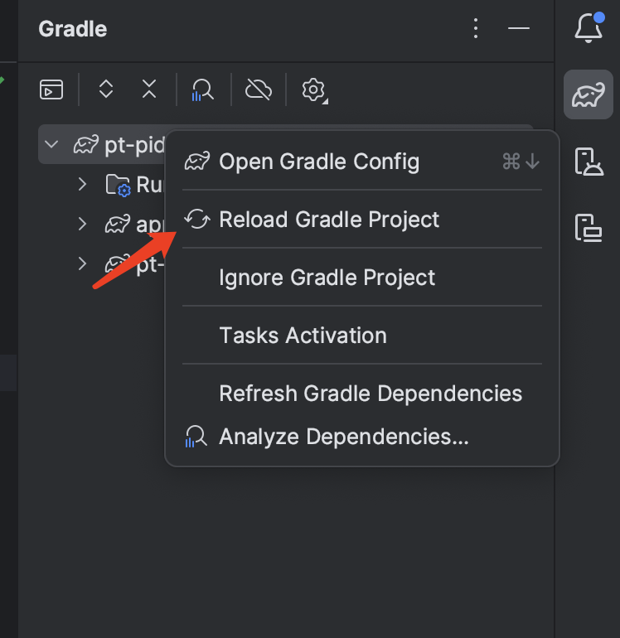The width and height of the screenshot is (620, 638).
Task: Click Refresh Gradle Dependencies
Action: tap(371, 394)
